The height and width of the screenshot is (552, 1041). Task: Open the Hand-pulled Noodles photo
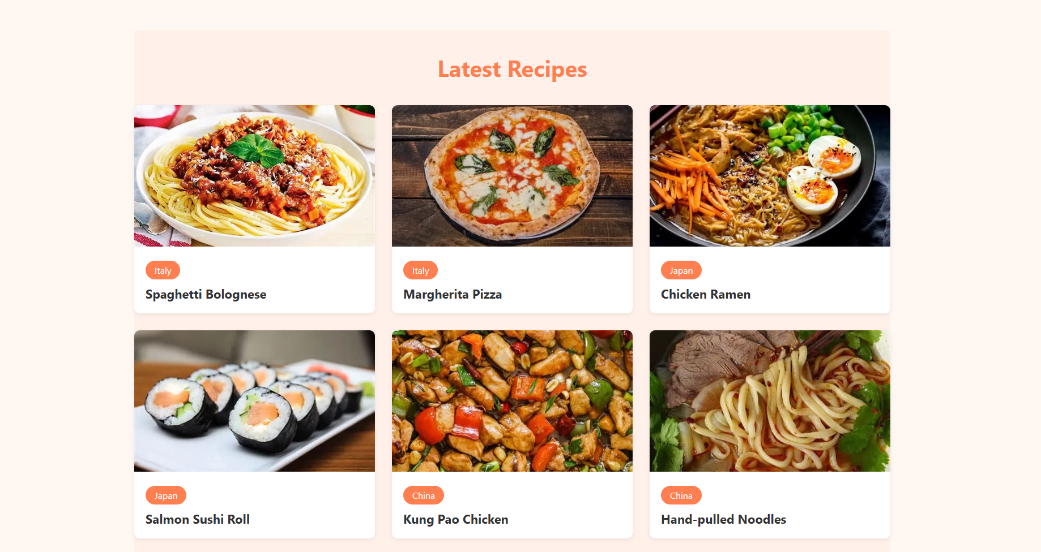pyautogui.click(x=770, y=401)
